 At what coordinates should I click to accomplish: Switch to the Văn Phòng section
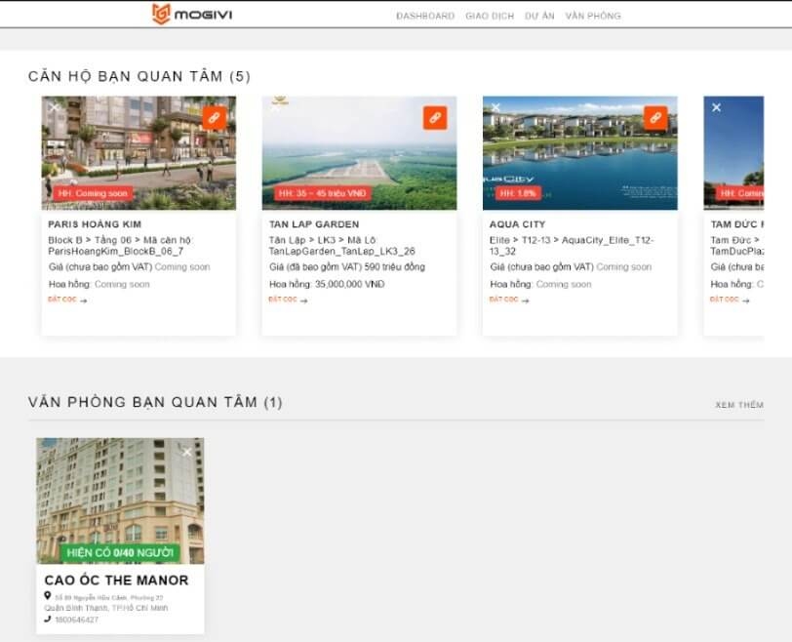pyautogui.click(x=592, y=16)
